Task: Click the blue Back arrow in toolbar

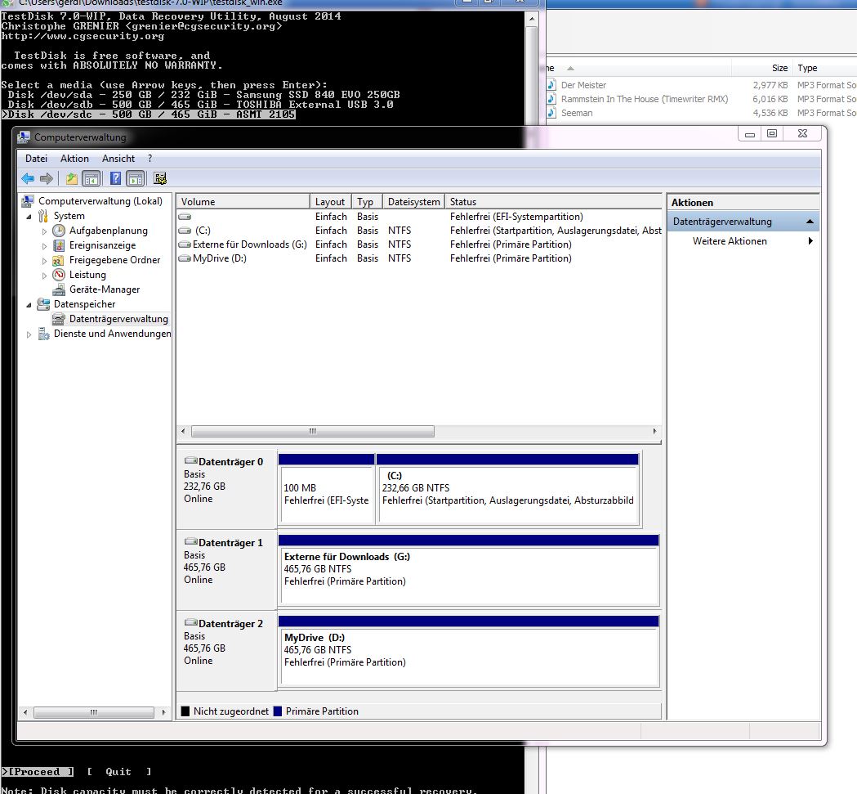Action: coord(28,178)
